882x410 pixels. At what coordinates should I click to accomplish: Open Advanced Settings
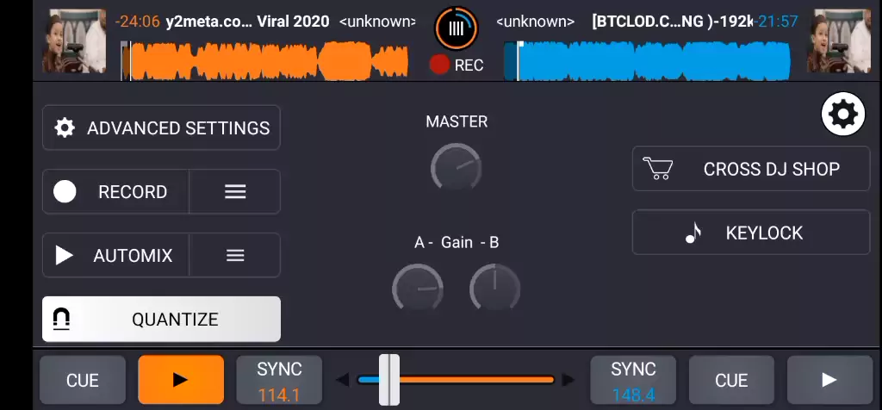[161, 128]
